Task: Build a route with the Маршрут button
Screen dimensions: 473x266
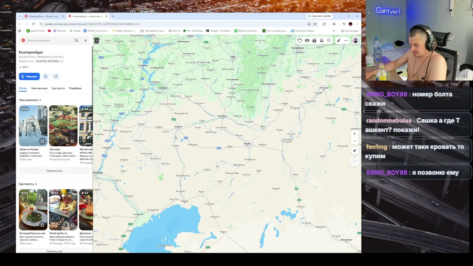Action: 29,76
